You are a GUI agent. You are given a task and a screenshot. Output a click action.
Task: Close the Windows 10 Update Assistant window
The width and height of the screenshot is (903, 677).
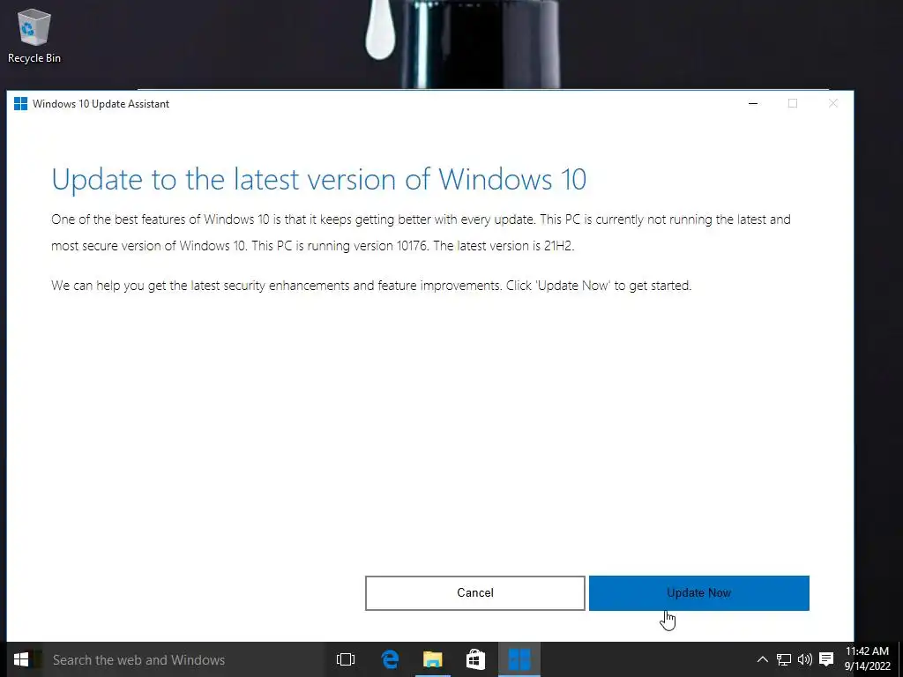tap(832, 104)
